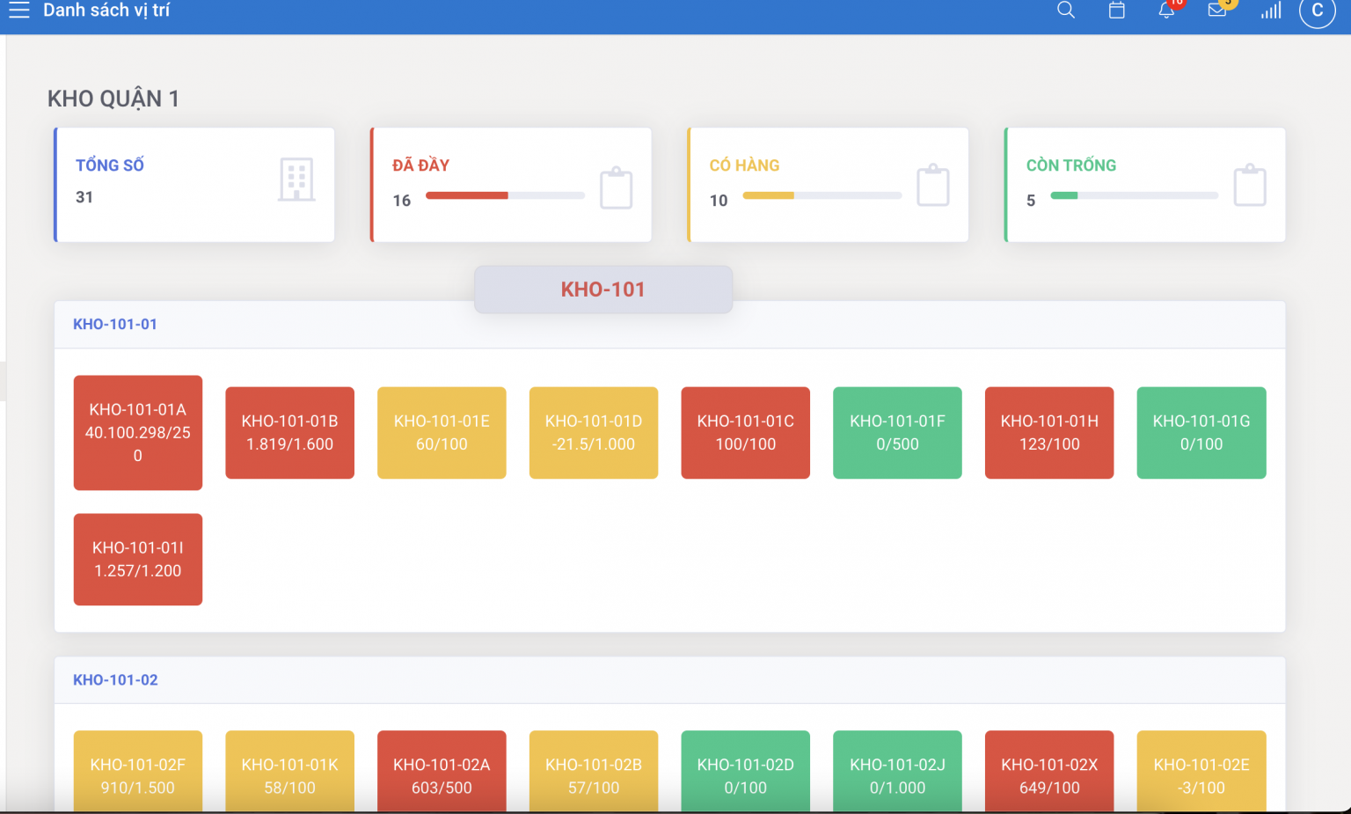Open the calendar icon in the top bar
The height and width of the screenshot is (814, 1351).
[x=1116, y=11]
